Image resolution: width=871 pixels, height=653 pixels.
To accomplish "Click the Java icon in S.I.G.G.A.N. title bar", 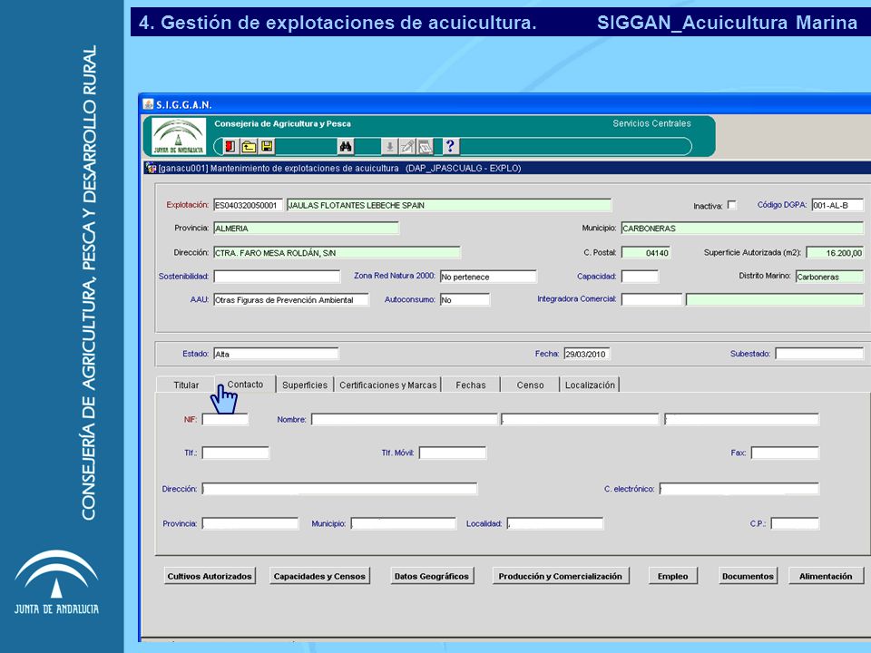I will point(148,104).
